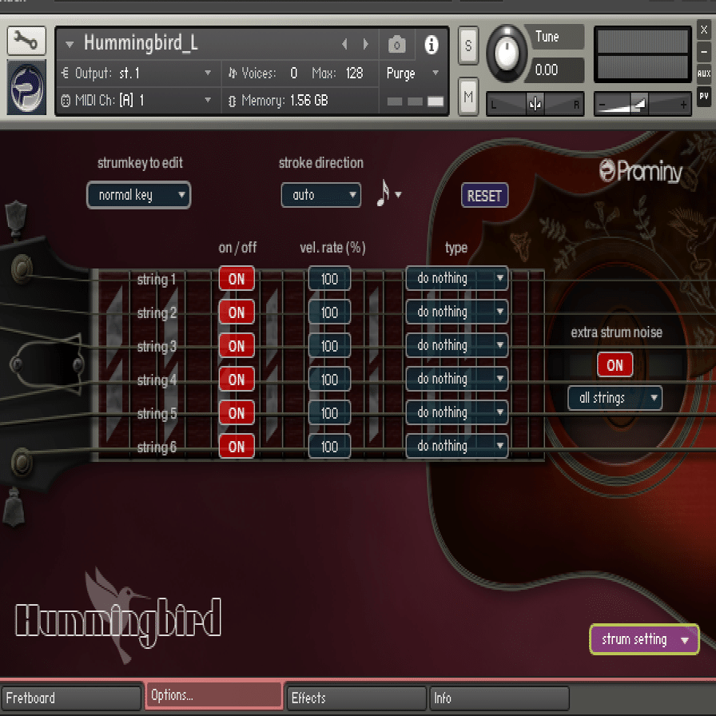Open the note value dropdown icon
716x716 pixels.
point(388,194)
